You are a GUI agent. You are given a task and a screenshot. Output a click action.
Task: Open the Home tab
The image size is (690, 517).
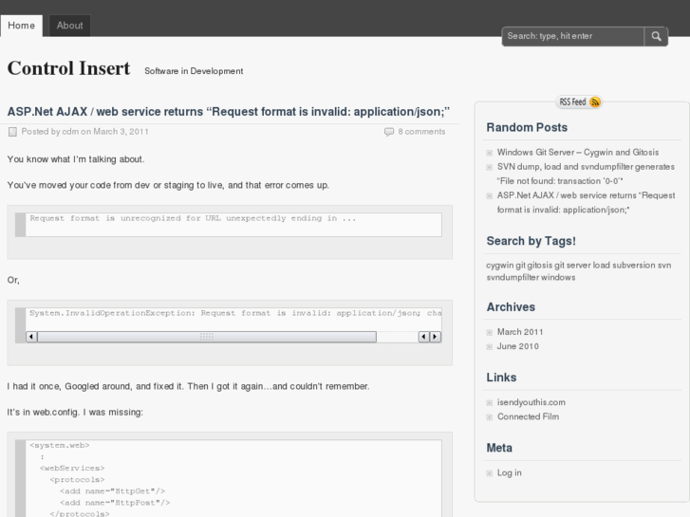(x=21, y=26)
